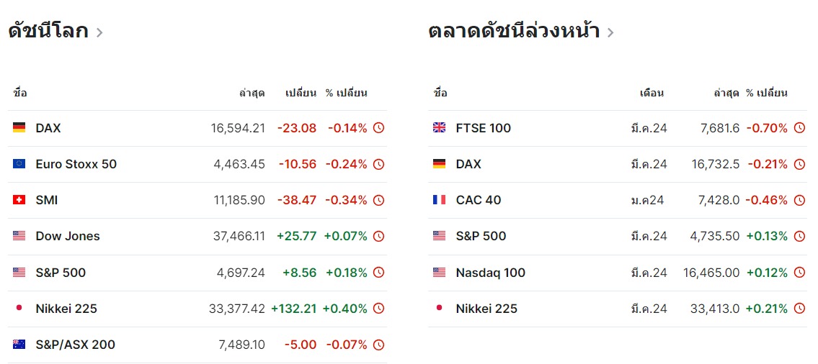Viewport: 818px width, 364px height.
Task: Click the Australian flag for S&P/ASX 200
Action: pyautogui.click(x=19, y=344)
